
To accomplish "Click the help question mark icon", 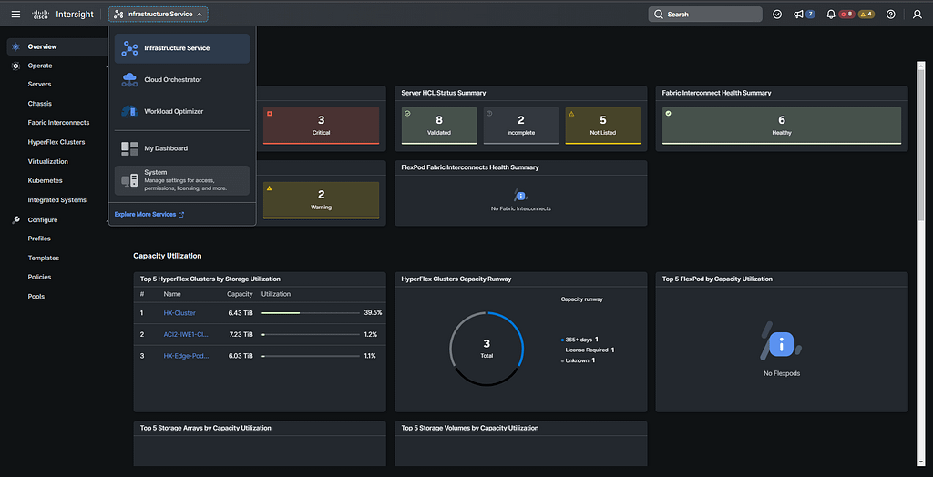I will click(890, 15).
